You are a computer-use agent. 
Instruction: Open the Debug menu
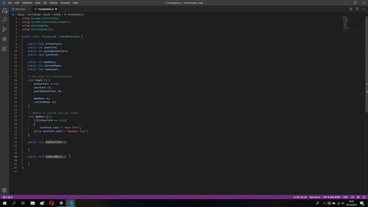pyautogui.click(x=53, y=3)
